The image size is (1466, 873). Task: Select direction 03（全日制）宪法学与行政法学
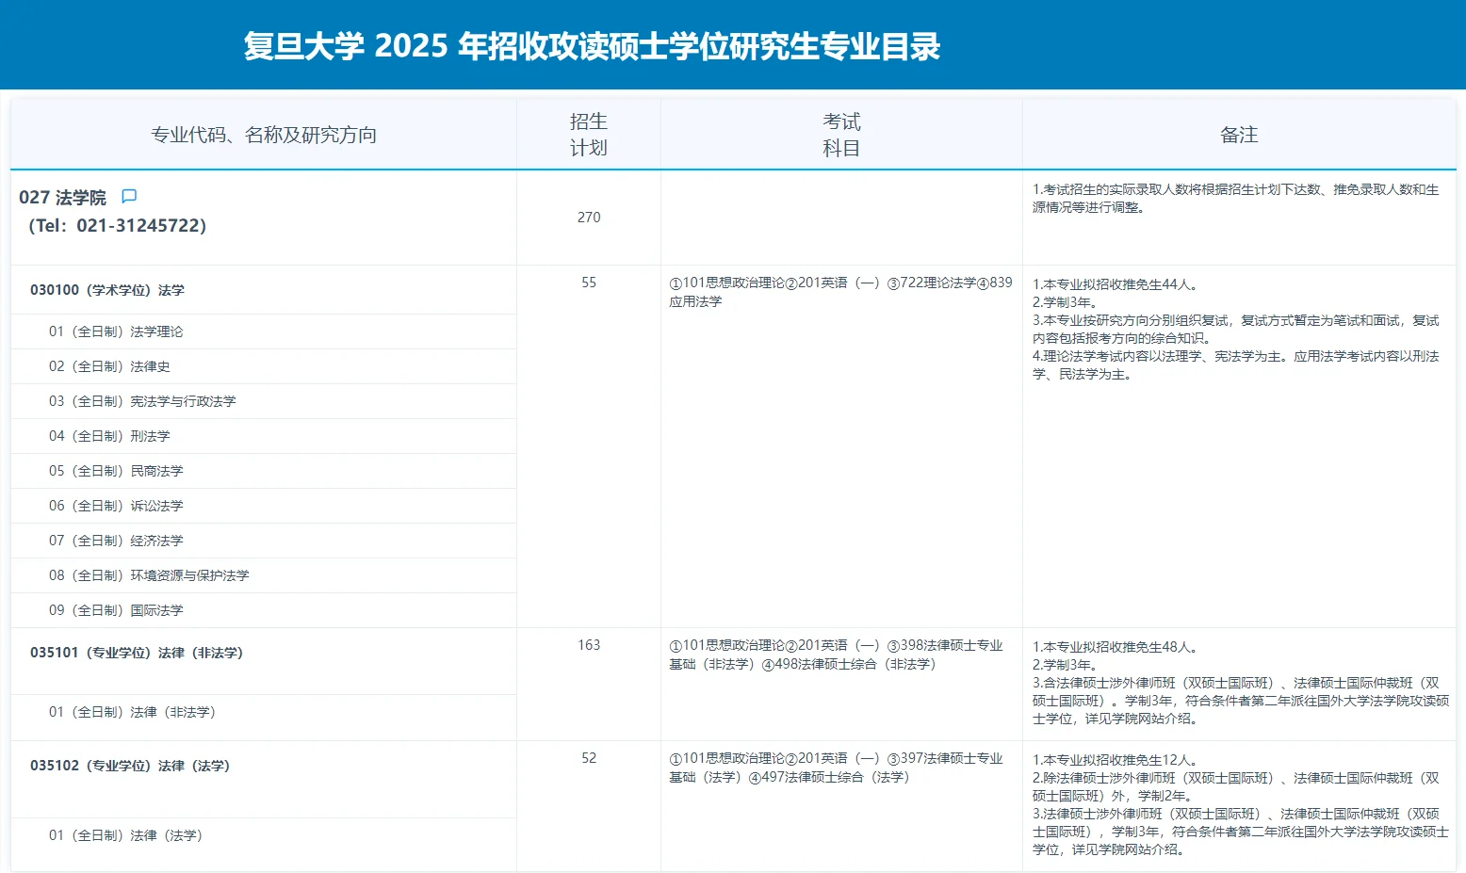[x=264, y=401]
